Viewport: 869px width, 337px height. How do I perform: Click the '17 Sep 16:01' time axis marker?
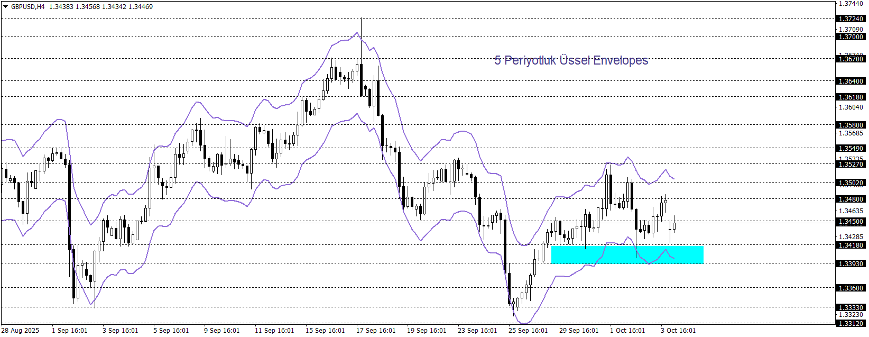(375, 331)
